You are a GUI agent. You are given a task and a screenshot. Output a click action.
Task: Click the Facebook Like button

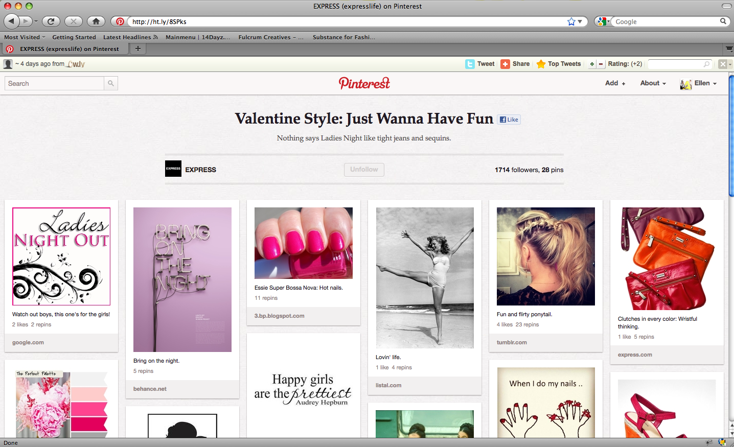coord(509,120)
